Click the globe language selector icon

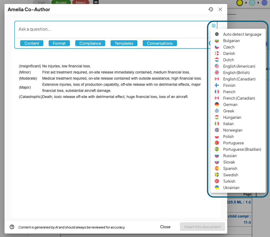coord(213,26)
